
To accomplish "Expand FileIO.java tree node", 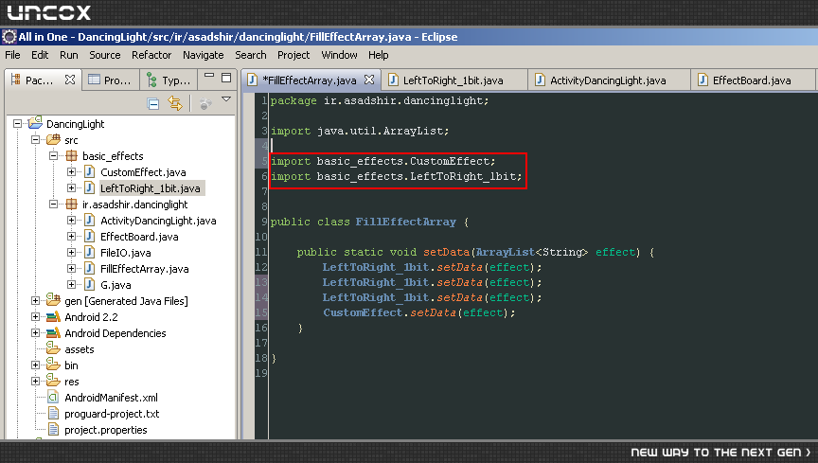I will tap(71, 253).
